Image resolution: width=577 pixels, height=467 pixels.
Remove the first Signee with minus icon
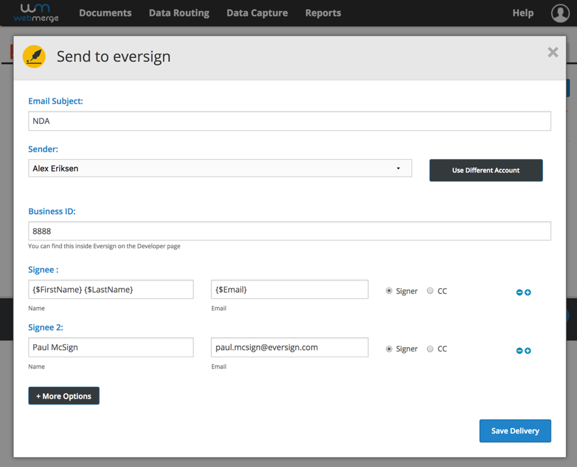click(x=519, y=292)
